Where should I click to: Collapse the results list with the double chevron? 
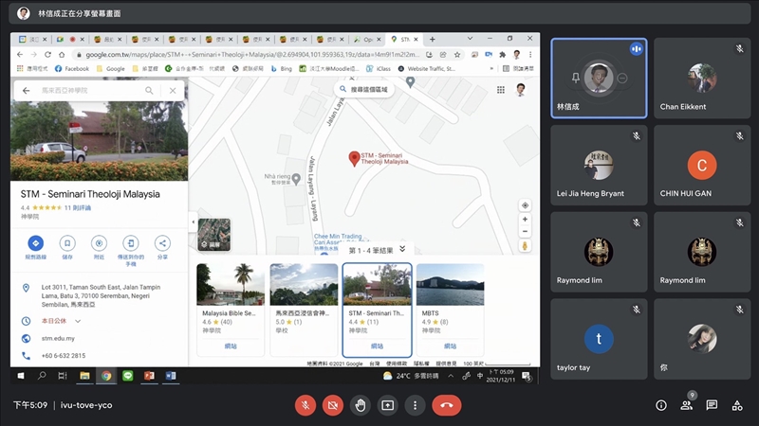[402, 249]
